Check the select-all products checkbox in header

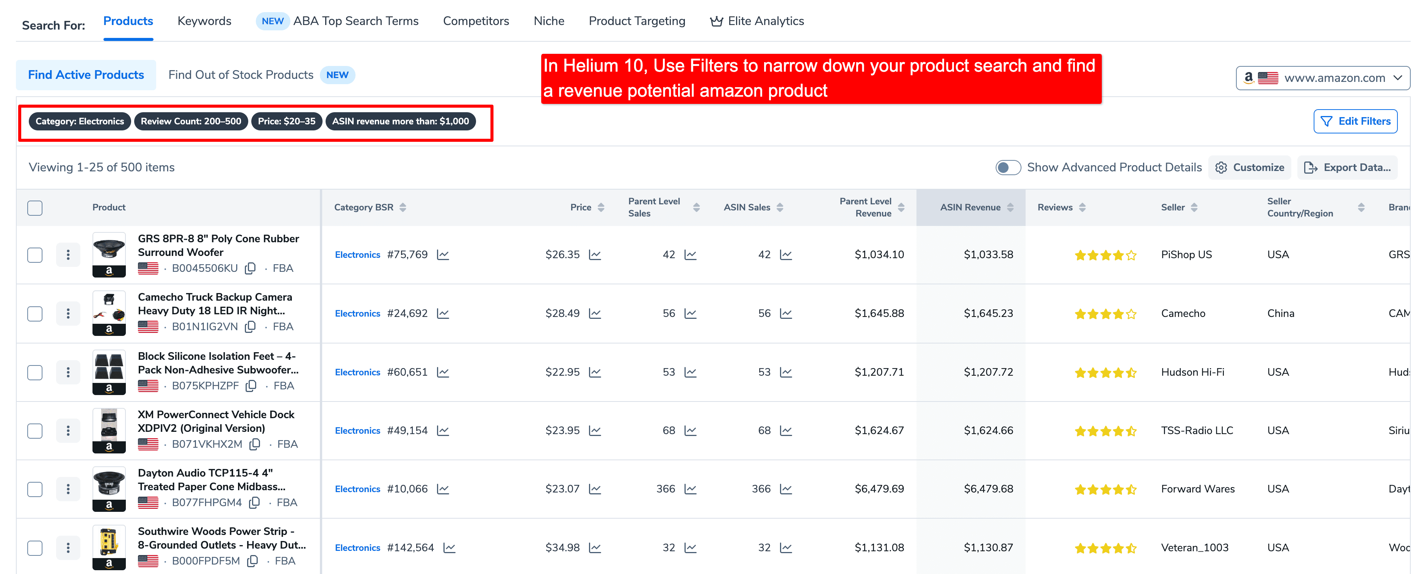(34, 208)
